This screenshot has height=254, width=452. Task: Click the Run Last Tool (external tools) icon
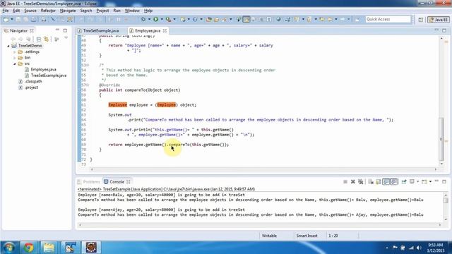click(168, 19)
